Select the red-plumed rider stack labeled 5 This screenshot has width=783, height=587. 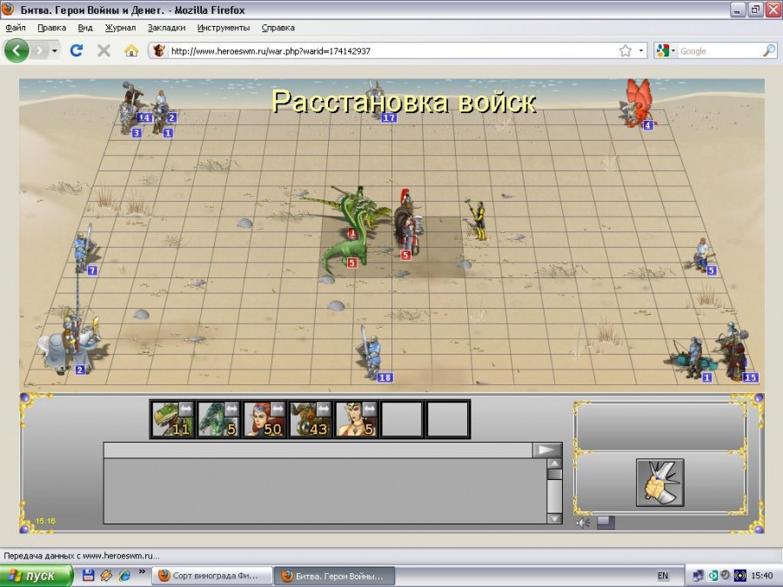coord(407,223)
